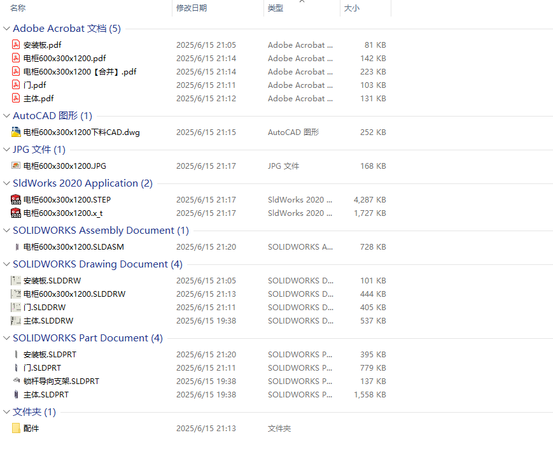Click the assembly icon of 电柜600x300x1200.SLDASM

[x=17, y=246]
